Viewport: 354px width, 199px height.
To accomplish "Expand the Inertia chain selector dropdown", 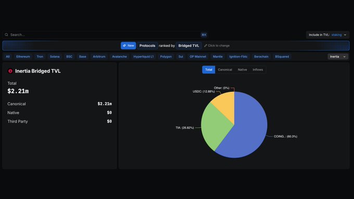I will pyautogui.click(x=338, y=57).
